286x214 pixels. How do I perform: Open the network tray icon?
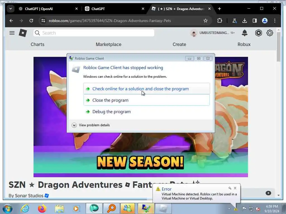point(251,209)
